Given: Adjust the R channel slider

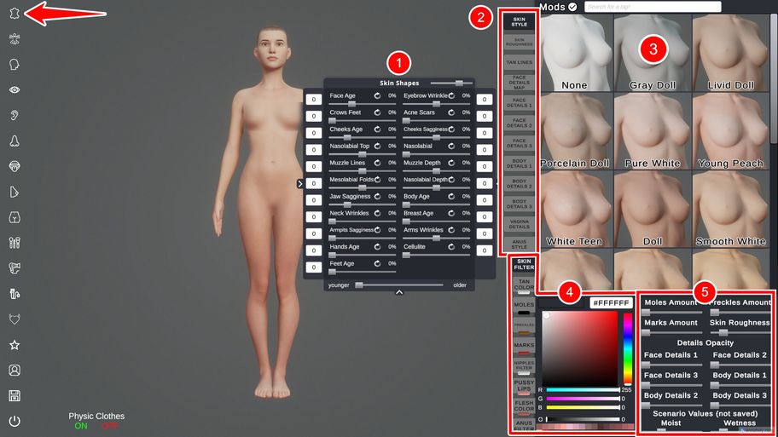Looking at the screenshot, I should tap(583, 390).
